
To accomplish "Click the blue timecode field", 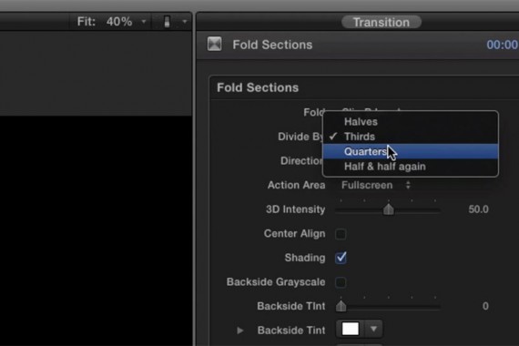I will click(x=503, y=45).
